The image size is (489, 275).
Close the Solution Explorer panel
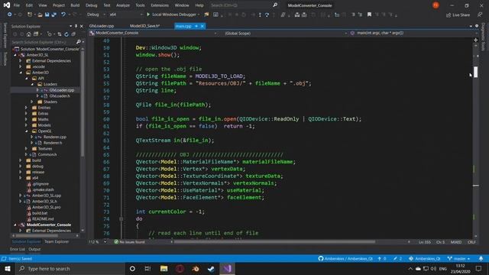click(x=82, y=26)
